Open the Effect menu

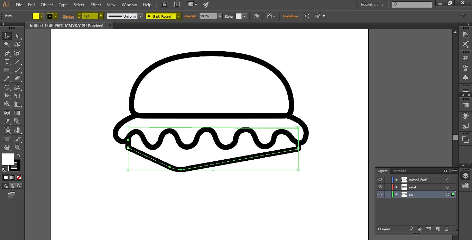[x=96, y=5]
